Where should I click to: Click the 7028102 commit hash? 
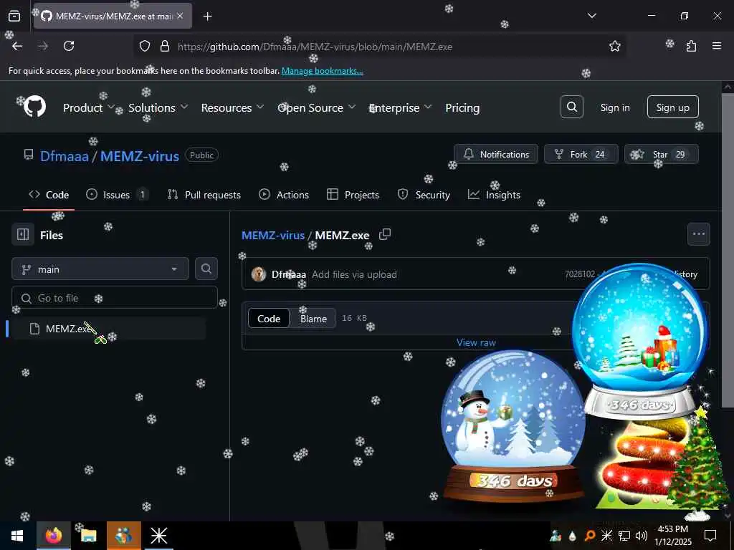(579, 274)
